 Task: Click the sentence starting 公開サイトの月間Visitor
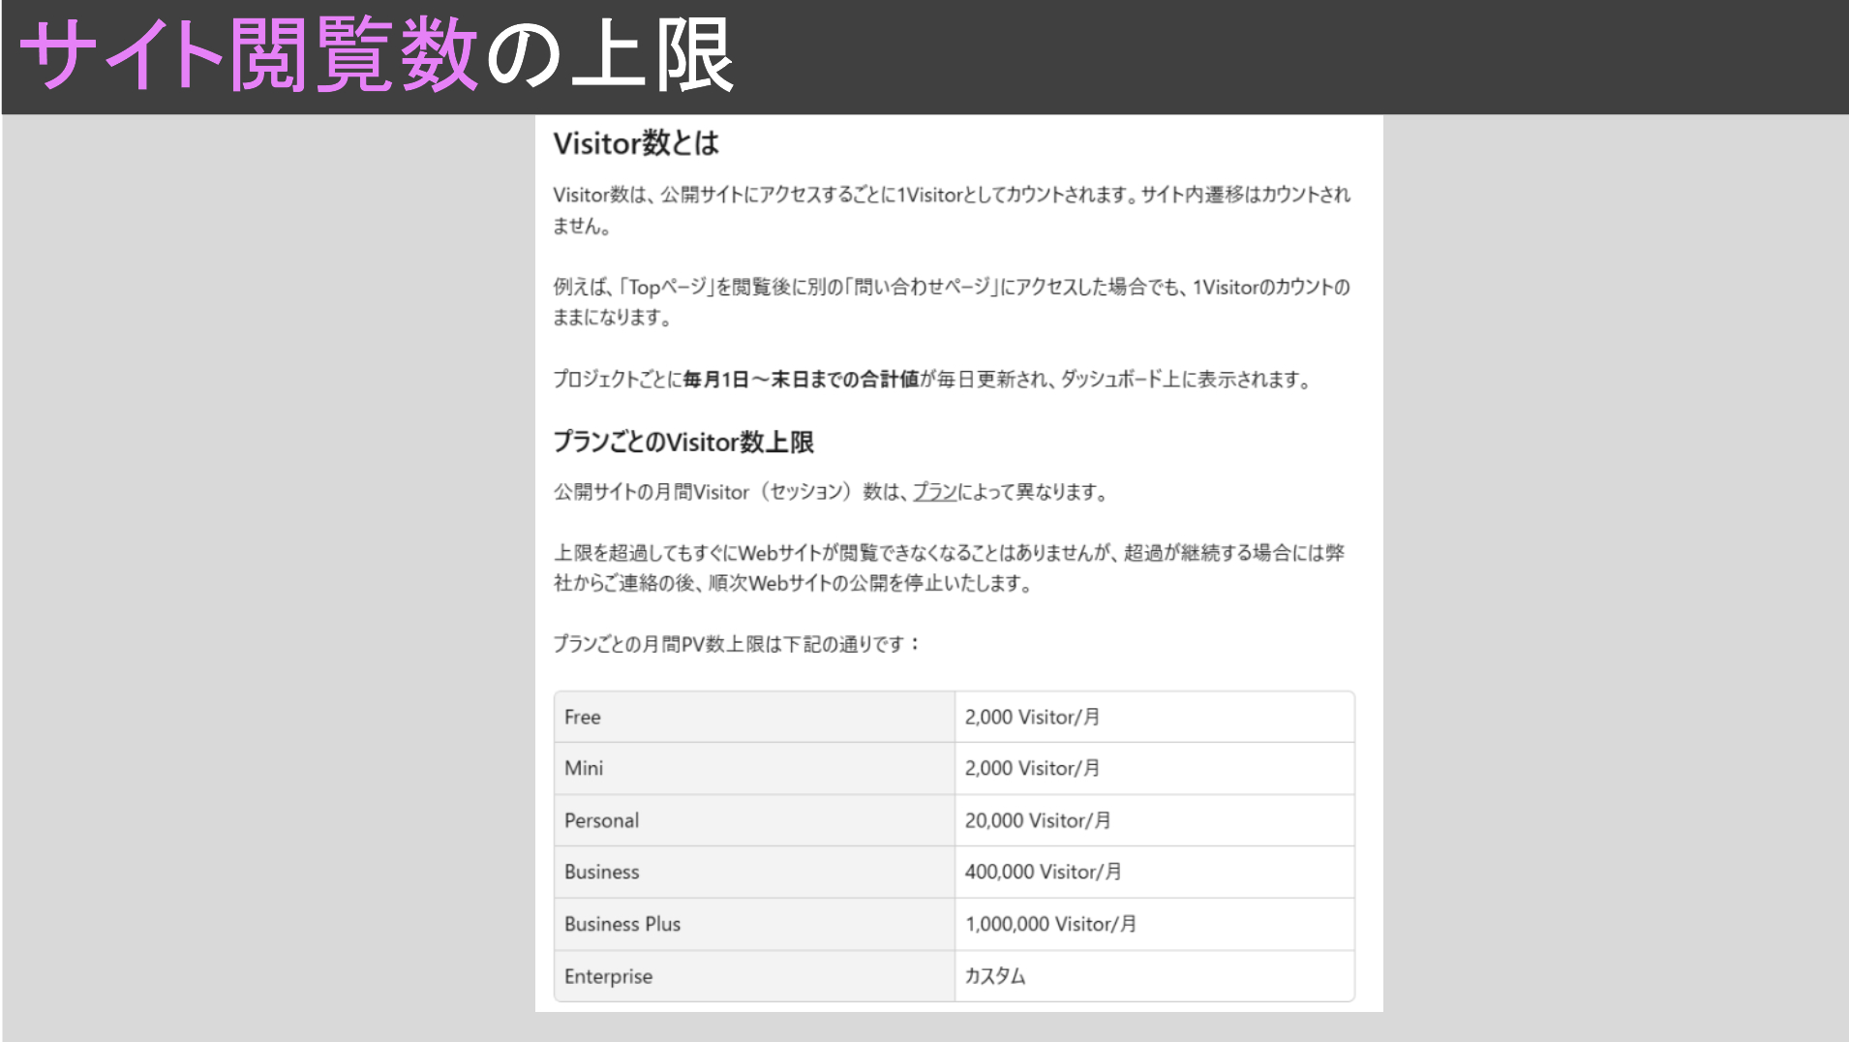831,492
